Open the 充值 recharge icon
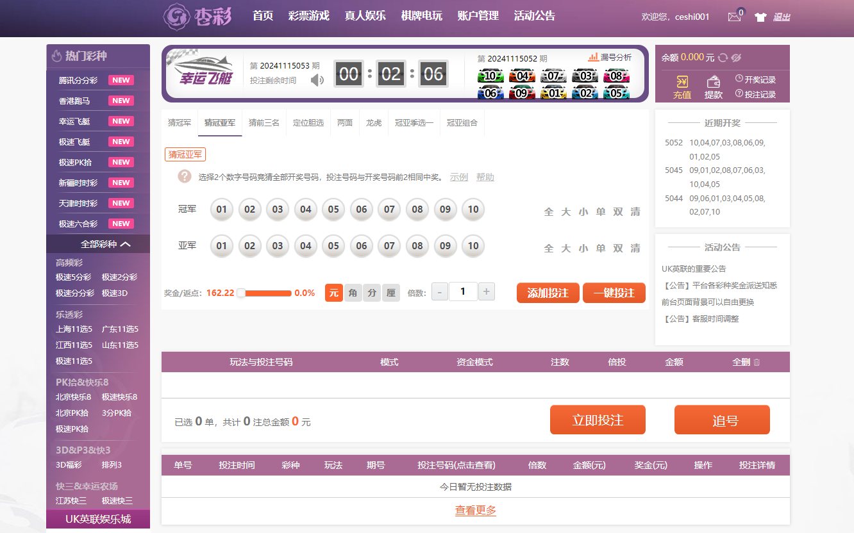854x533 pixels. click(x=682, y=87)
